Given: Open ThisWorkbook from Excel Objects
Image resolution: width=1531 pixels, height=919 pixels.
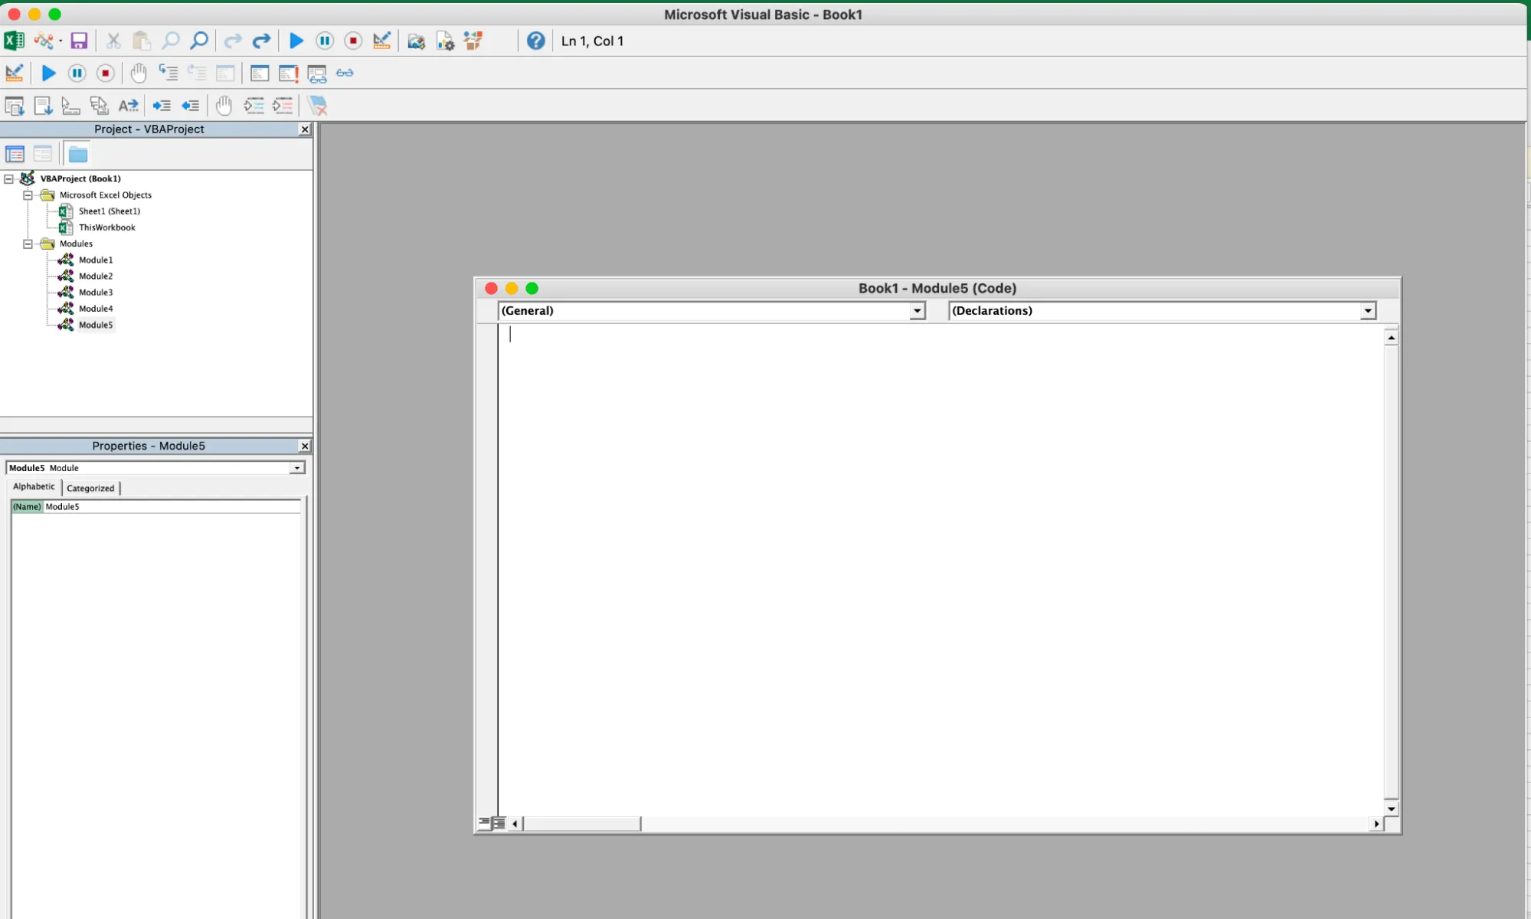Looking at the screenshot, I should click(x=106, y=227).
